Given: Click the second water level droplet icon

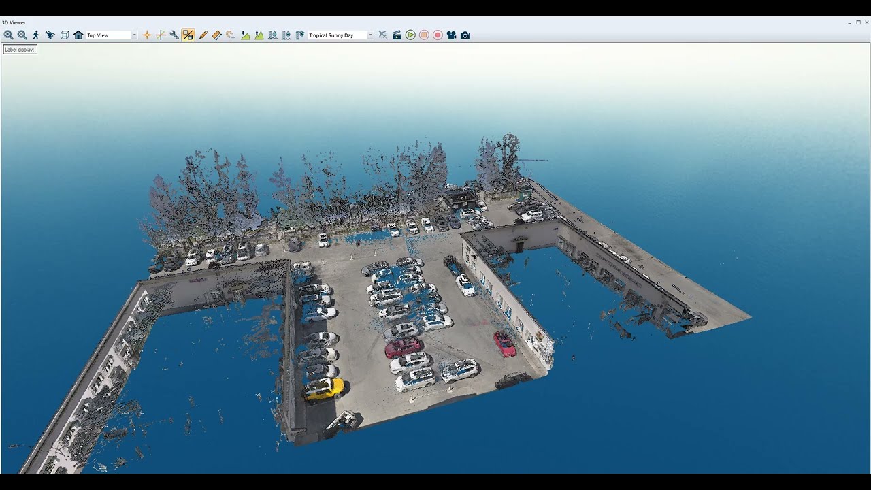Looking at the screenshot, I should [x=286, y=35].
